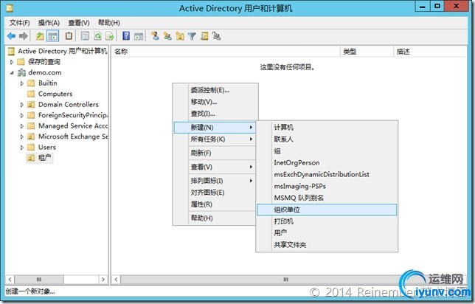Create new 联系人 from submenu

pos(327,139)
